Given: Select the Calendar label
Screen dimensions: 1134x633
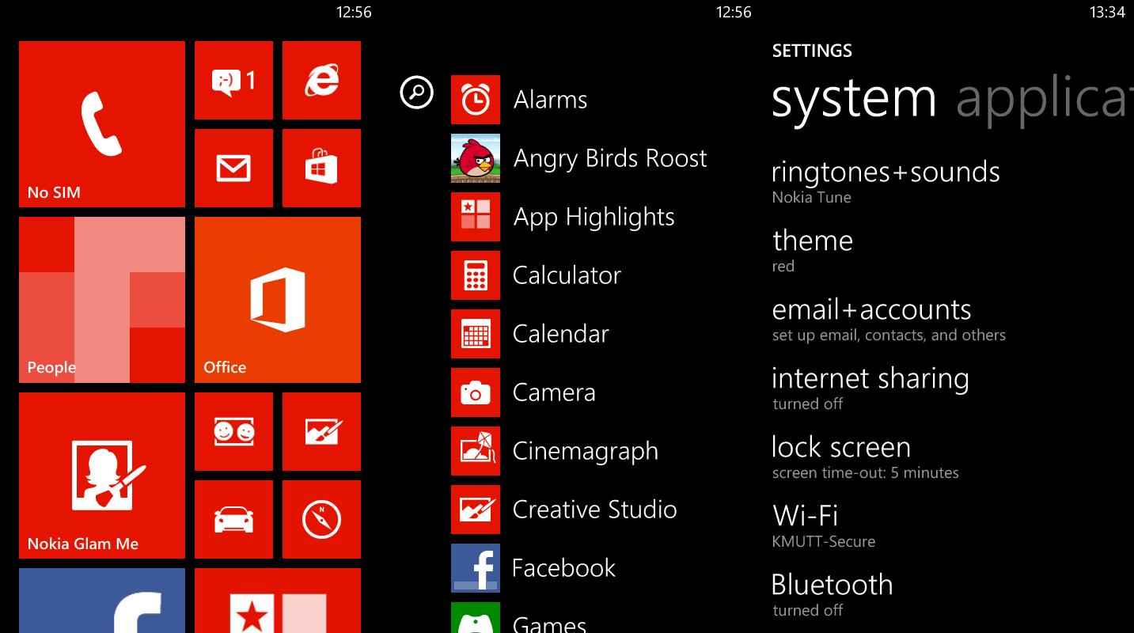Looking at the screenshot, I should click(560, 334).
